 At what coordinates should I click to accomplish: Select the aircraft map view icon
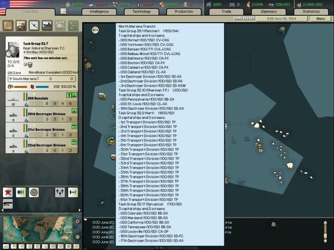click(x=35, y=26)
